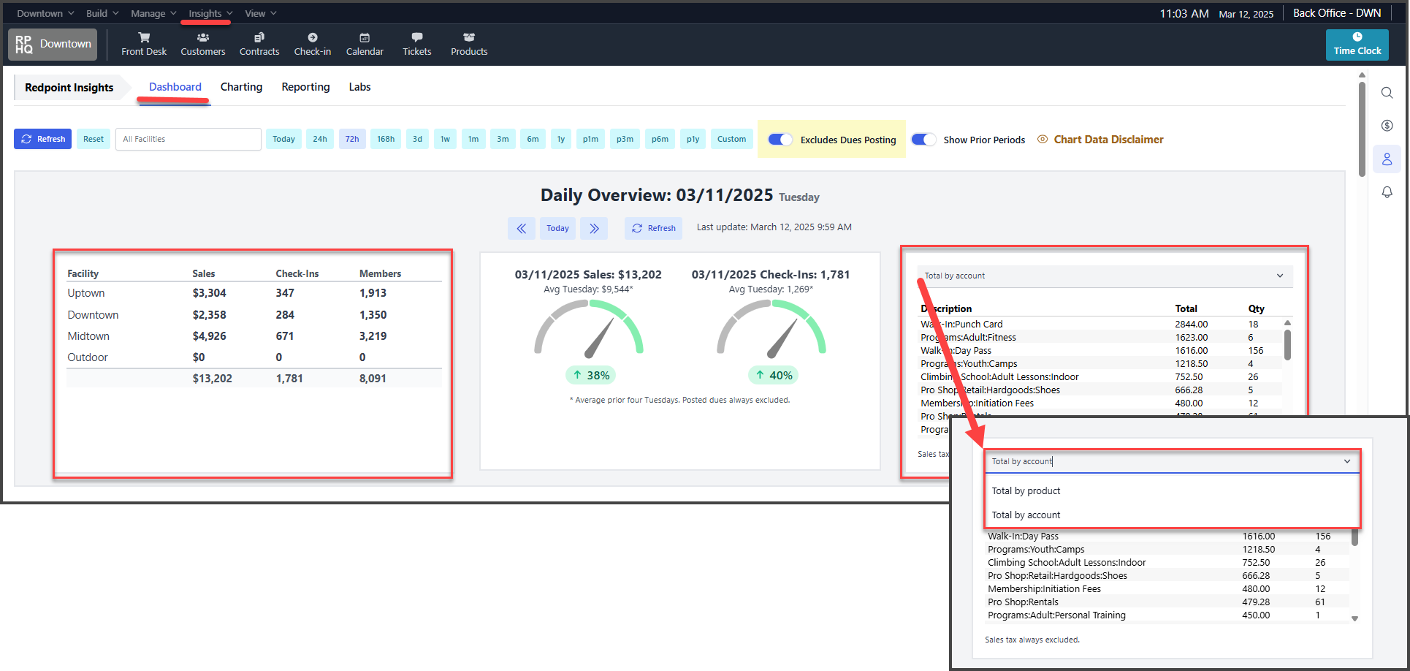This screenshot has width=1410, height=671.
Task: Click the Reset button
Action: (x=94, y=139)
